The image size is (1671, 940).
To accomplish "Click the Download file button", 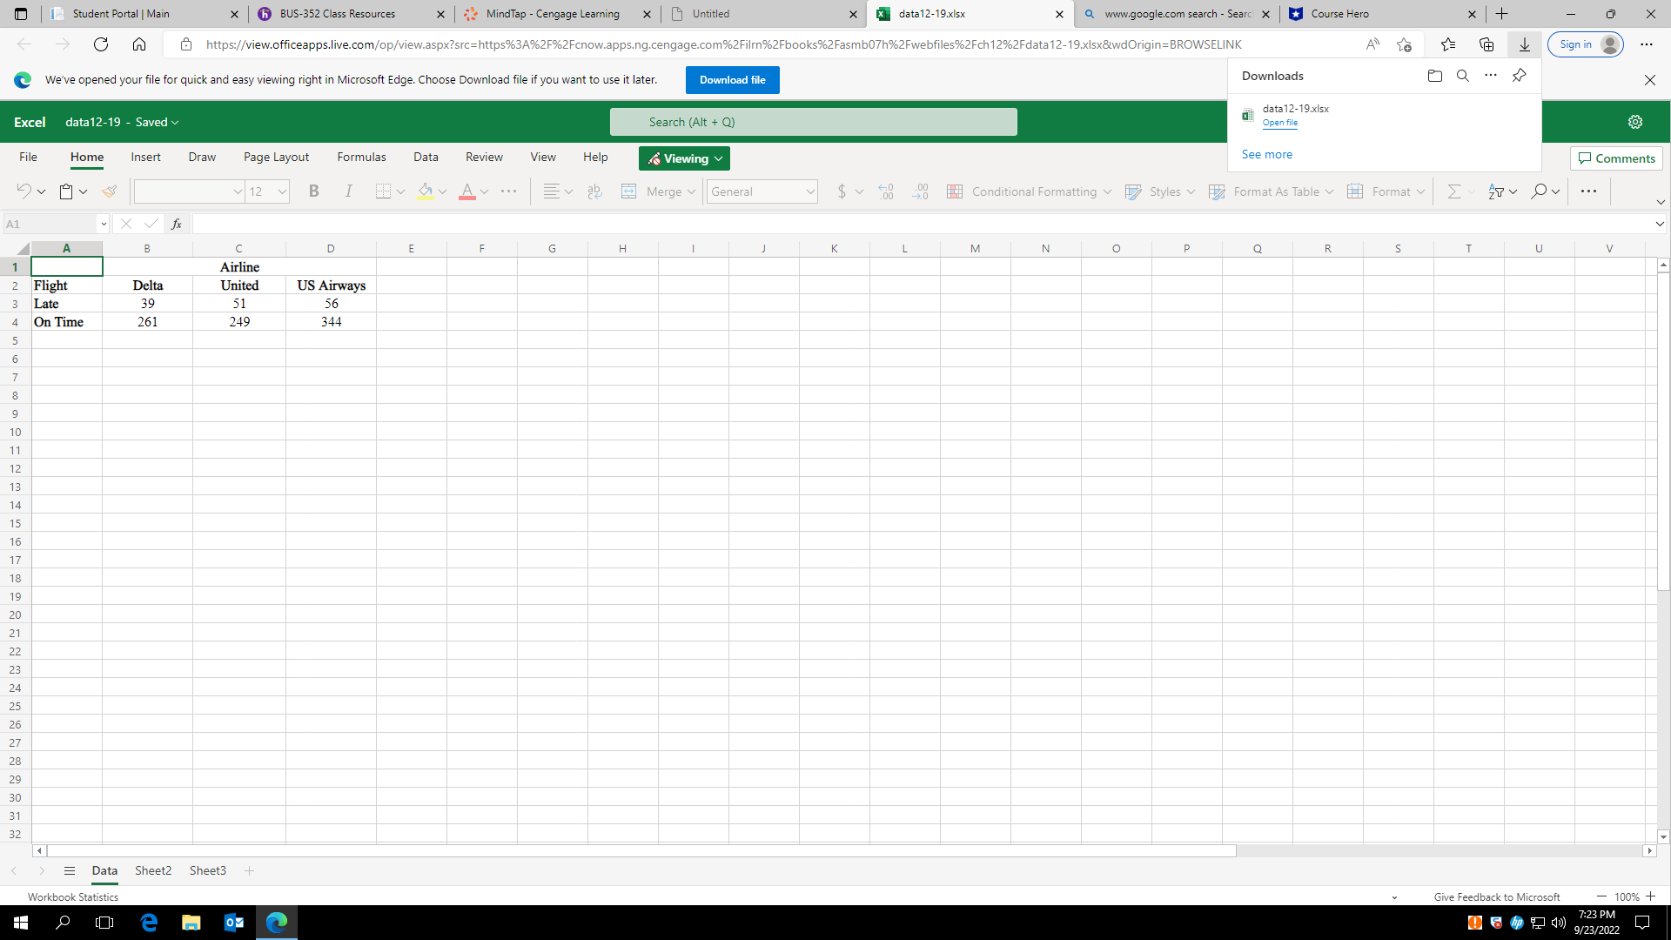I will [x=732, y=80].
